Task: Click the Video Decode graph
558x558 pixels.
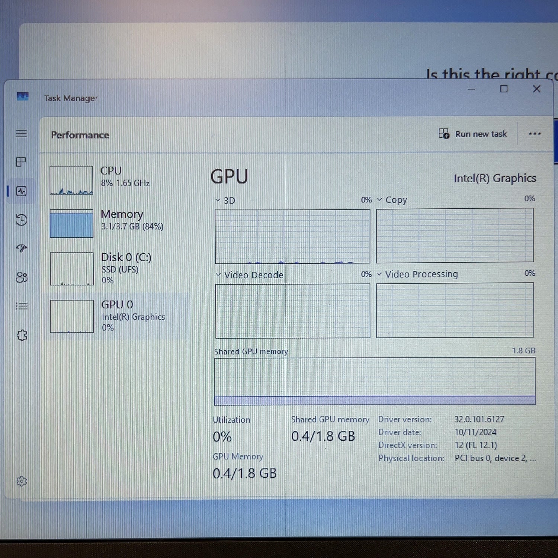Action: [x=293, y=311]
